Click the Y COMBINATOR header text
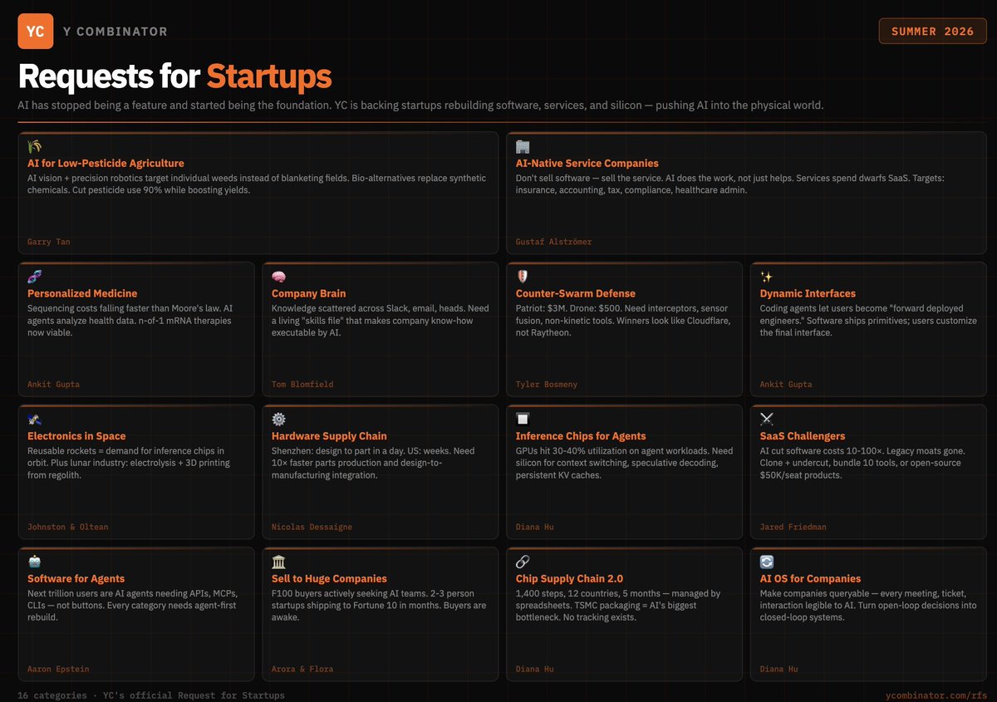This screenshot has height=702, width=997. (115, 32)
